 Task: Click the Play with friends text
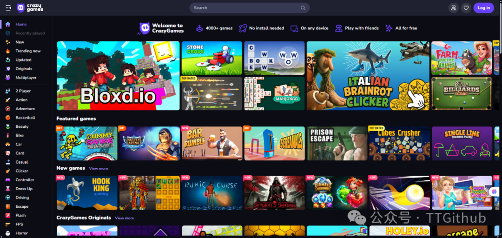coord(362,28)
